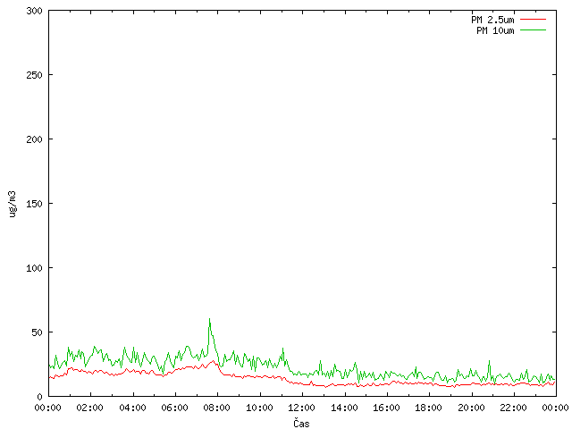Click the 04:00 time label
The height and width of the screenshot is (429, 572).
click(132, 408)
